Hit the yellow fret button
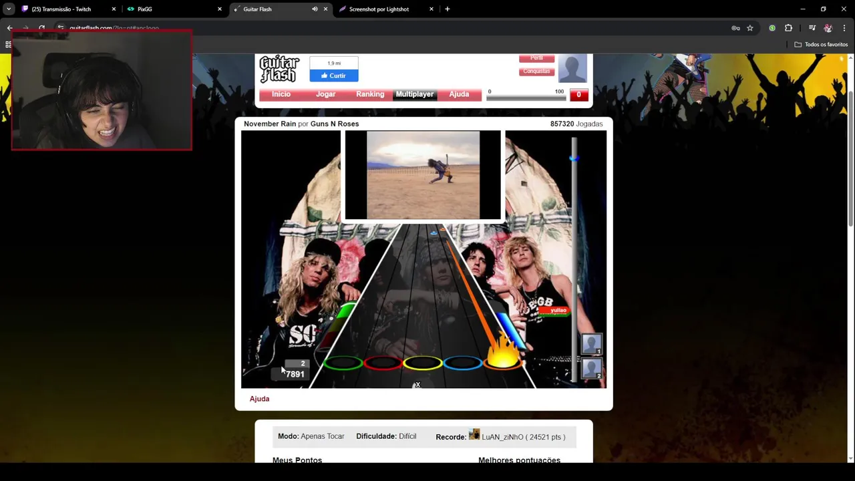Image resolution: width=855 pixels, height=481 pixels. tap(423, 363)
